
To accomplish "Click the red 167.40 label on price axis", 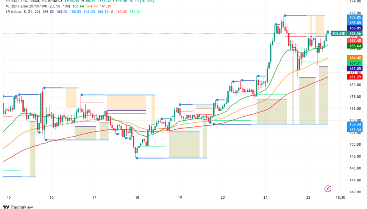I will (355, 41).
